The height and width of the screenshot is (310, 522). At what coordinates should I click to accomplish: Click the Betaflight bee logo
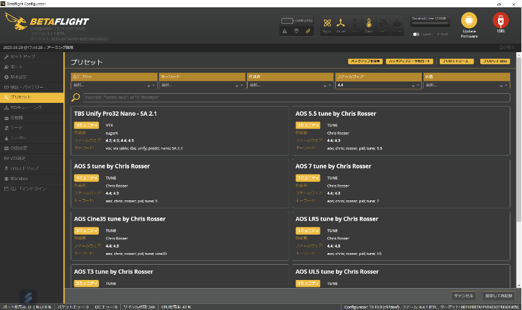tap(16, 21)
